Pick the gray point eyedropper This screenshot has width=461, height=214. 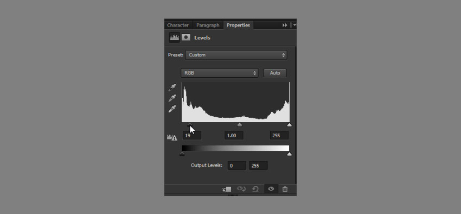tap(172, 98)
